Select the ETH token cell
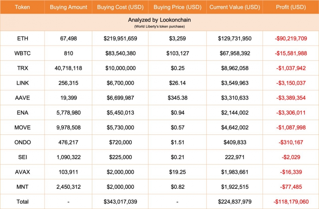 (22, 38)
